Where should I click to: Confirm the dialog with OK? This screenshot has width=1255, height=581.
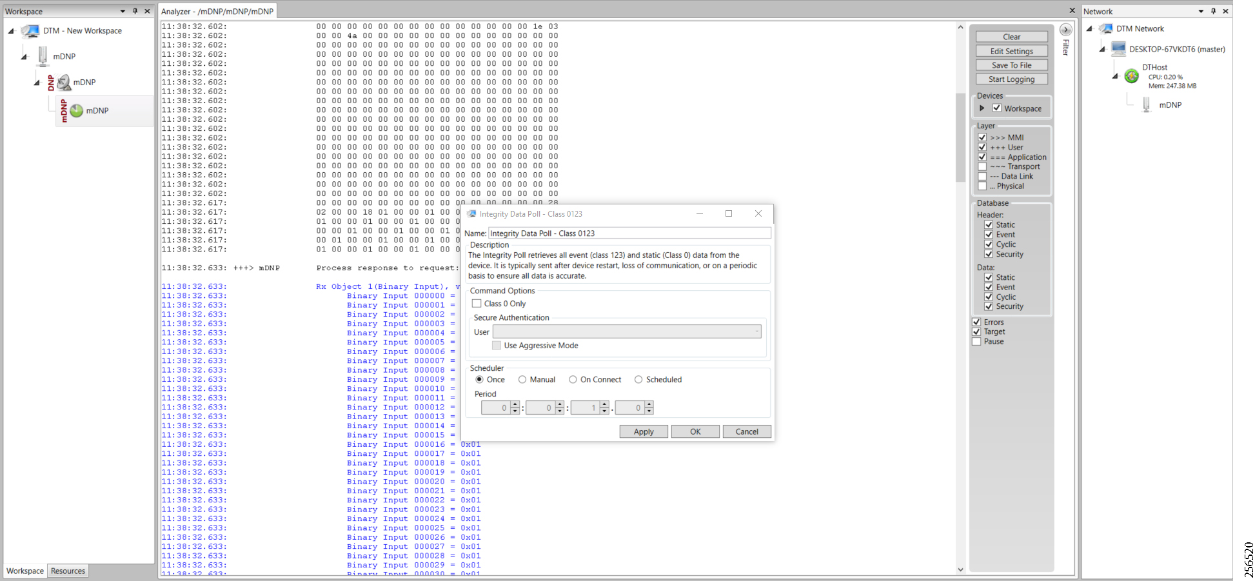[x=695, y=431]
